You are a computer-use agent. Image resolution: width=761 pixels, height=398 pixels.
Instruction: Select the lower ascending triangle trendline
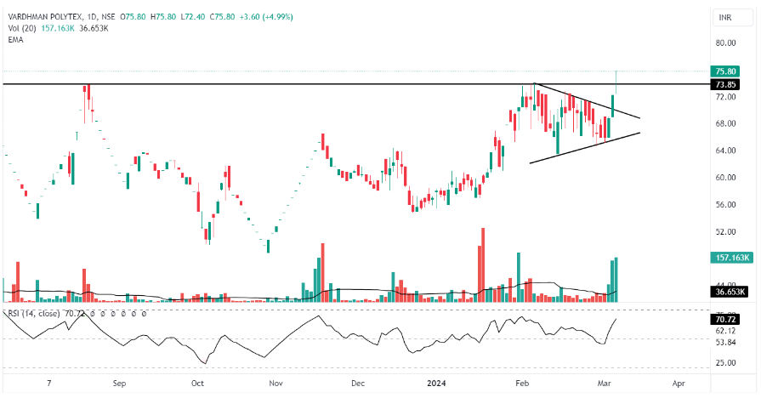point(587,147)
